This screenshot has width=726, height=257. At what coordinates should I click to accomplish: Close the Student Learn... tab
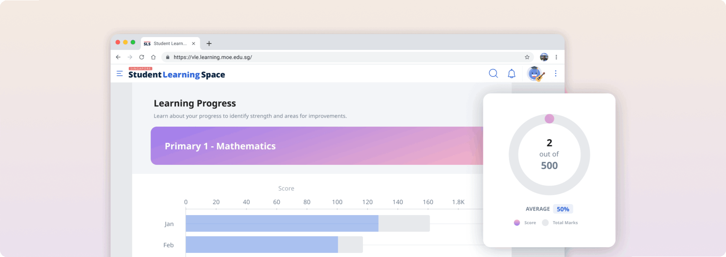pyautogui.click(x=193, y=43)
